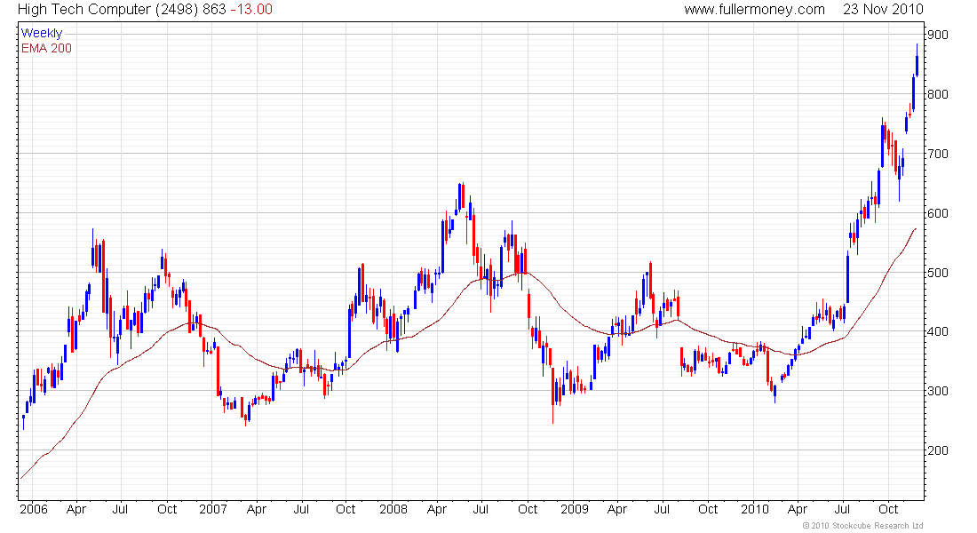The image size is (977, 533).
Task: Click the 'High Tech Computer (2498)' title text
Action: 107,10
